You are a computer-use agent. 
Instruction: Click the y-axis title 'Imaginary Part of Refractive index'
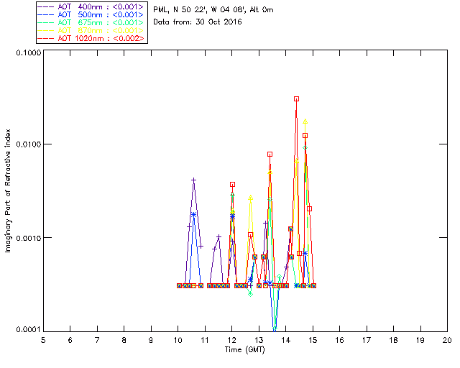pyautogui.click(x=8, y=190)
